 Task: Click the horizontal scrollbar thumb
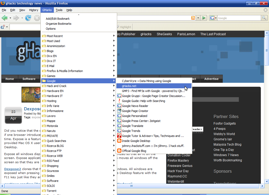[x=132, y=186]
